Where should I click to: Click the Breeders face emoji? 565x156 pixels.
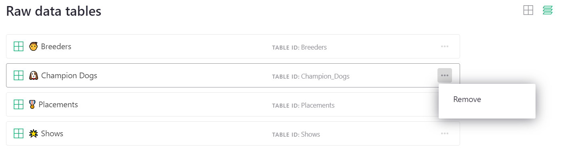(33, 46)
